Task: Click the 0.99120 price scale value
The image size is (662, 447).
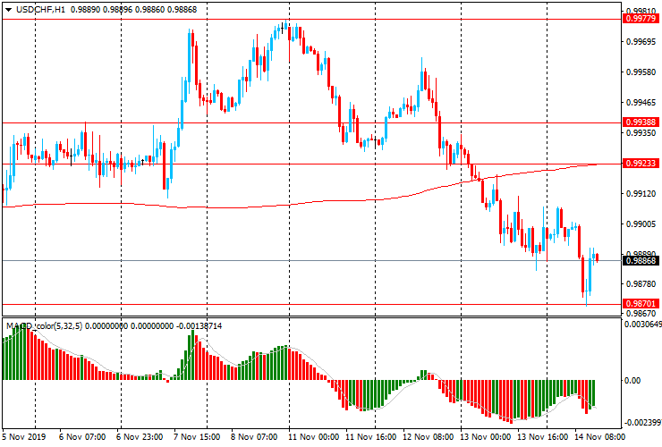Action: point(641,193)
